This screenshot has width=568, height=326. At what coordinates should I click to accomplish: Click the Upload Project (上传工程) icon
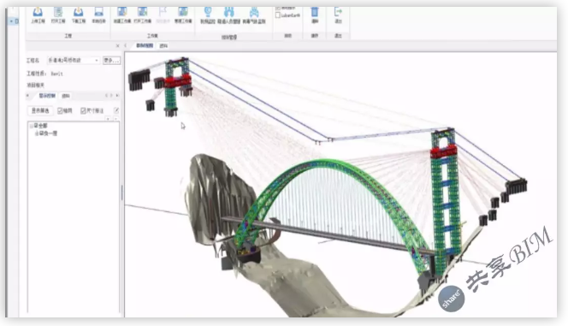pos(38,12)
